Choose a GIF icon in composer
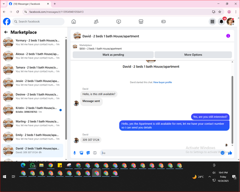The height and width of the screenshot is (192, 240). tap(95, 153)
